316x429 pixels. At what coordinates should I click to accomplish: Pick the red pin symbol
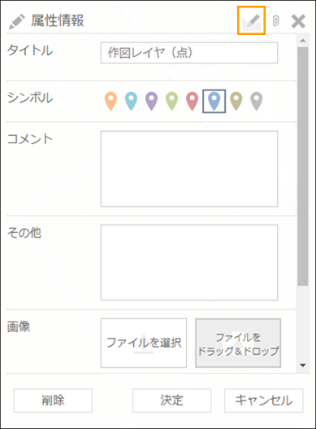[193, 101]
